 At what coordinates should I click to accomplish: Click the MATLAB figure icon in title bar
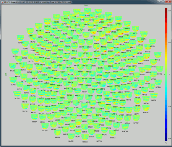(x=2, y=2)
